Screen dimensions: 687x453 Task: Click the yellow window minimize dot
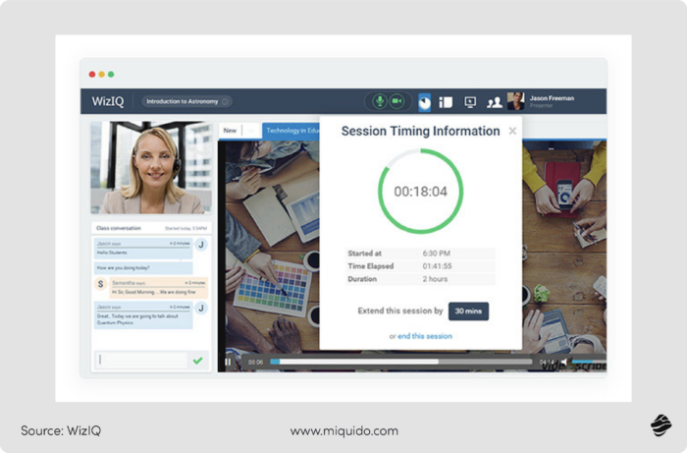102,74
